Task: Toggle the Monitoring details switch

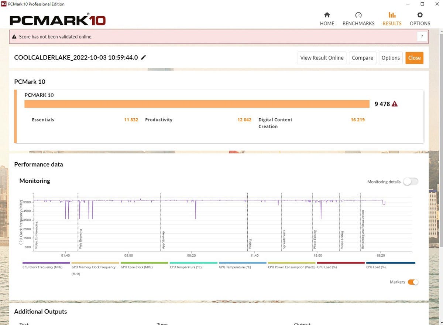Action: click(x=411, y=182)
